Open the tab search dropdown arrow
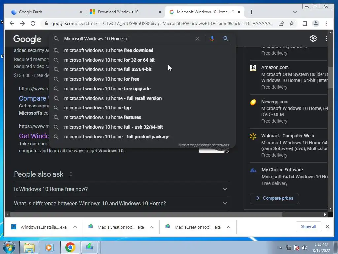The height and width of the screenshot is (254, 338). click(x=295, y=12)
